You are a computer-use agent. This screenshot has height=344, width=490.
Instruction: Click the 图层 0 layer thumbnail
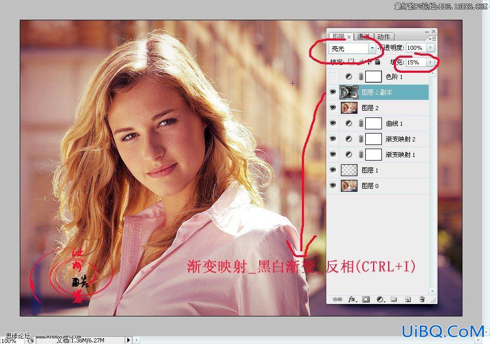pyautogui.click(x=349, y=186)
